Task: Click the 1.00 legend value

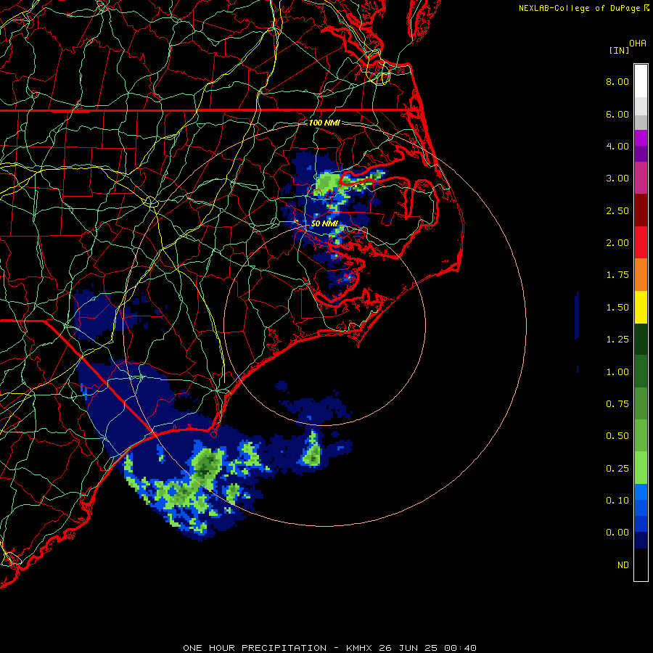Action: click(617, 372)
